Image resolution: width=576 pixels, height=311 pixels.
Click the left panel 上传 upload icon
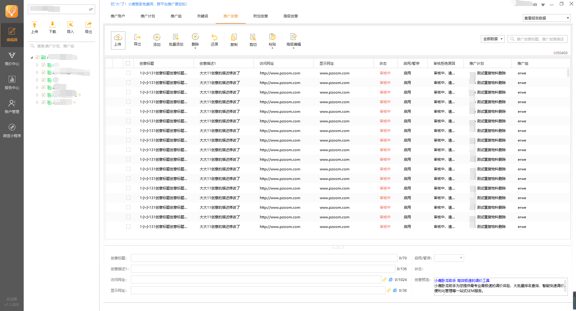coord(34,25)
